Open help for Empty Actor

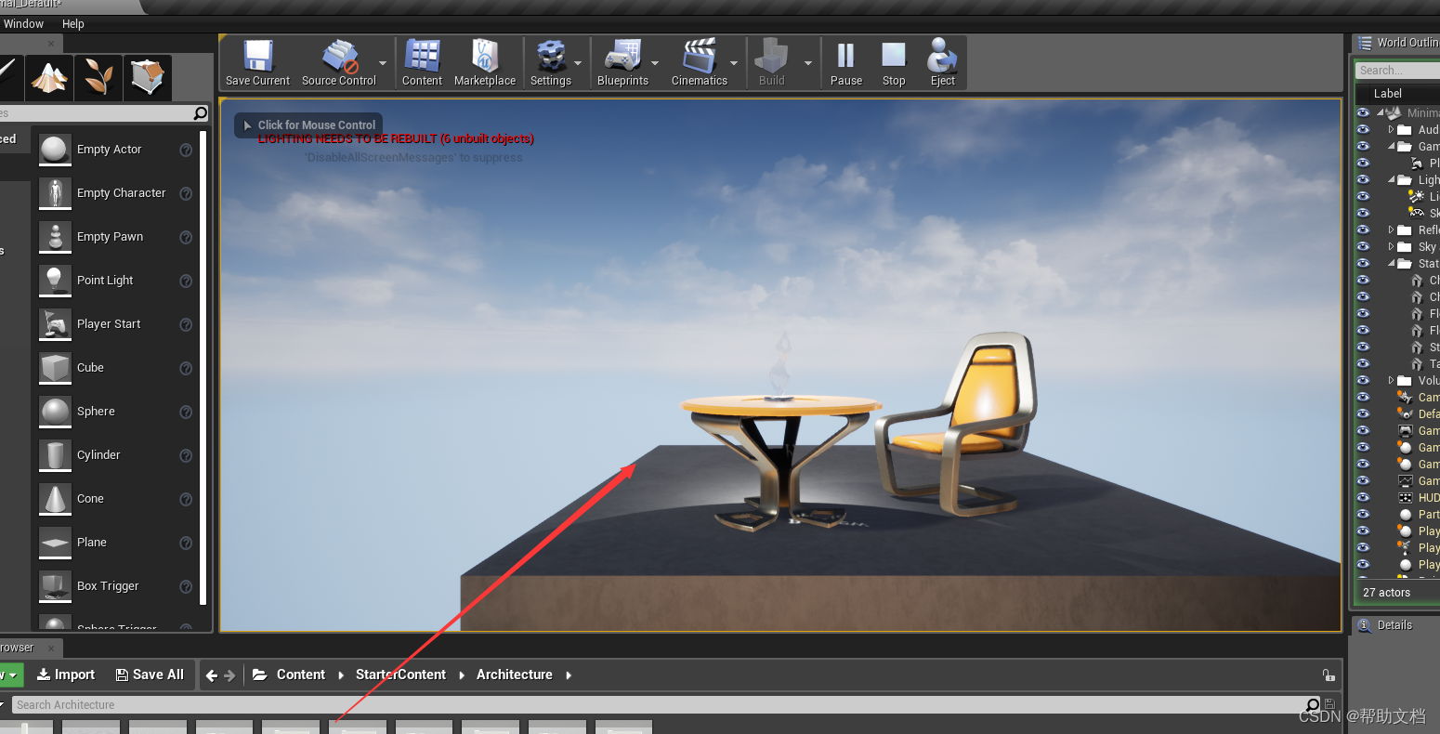tap(186, 150)
